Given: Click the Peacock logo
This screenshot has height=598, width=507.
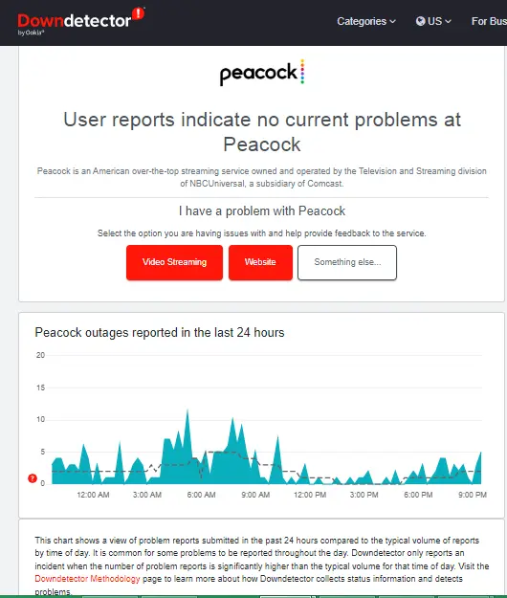Looking at the screenshot, I should [262, 73].
